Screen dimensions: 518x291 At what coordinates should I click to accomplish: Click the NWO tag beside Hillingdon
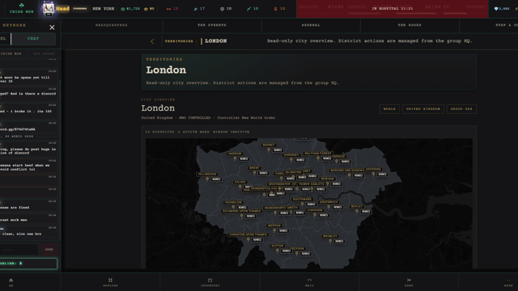[x=216, y=179]
